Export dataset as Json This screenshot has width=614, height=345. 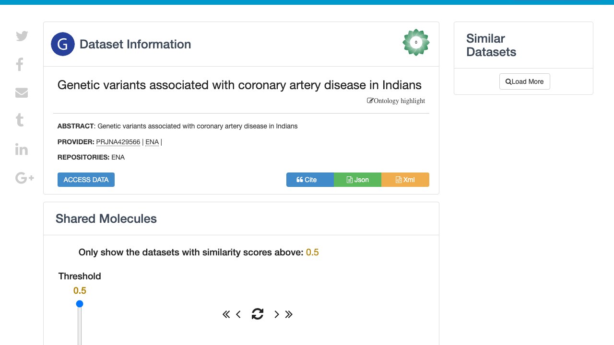tap(357, 180)
